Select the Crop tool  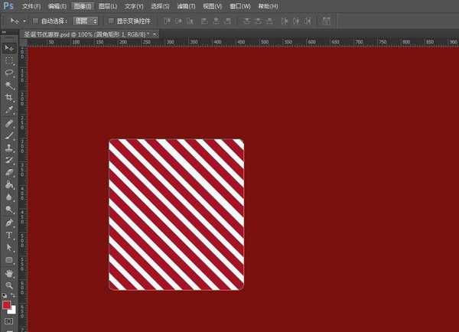pyautogui.click(x=9, y=98)
